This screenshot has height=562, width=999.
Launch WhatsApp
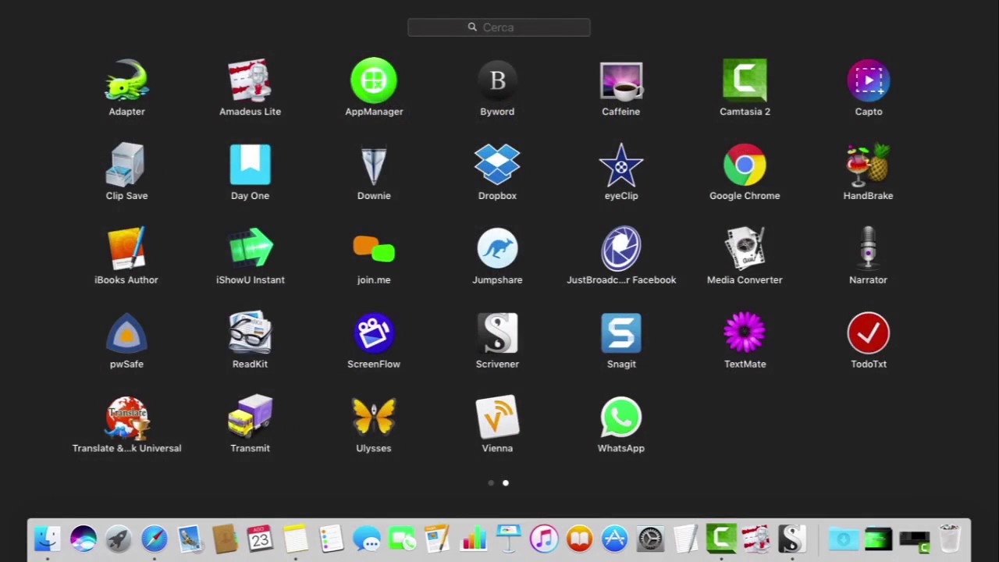click(x=621, y=418)
